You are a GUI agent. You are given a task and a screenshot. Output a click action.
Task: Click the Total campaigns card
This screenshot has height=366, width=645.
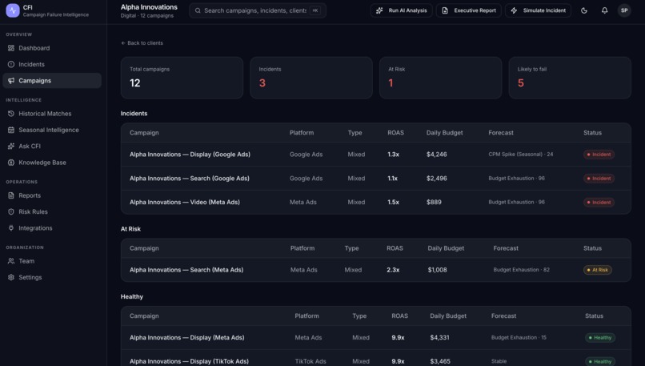[182, 78]
